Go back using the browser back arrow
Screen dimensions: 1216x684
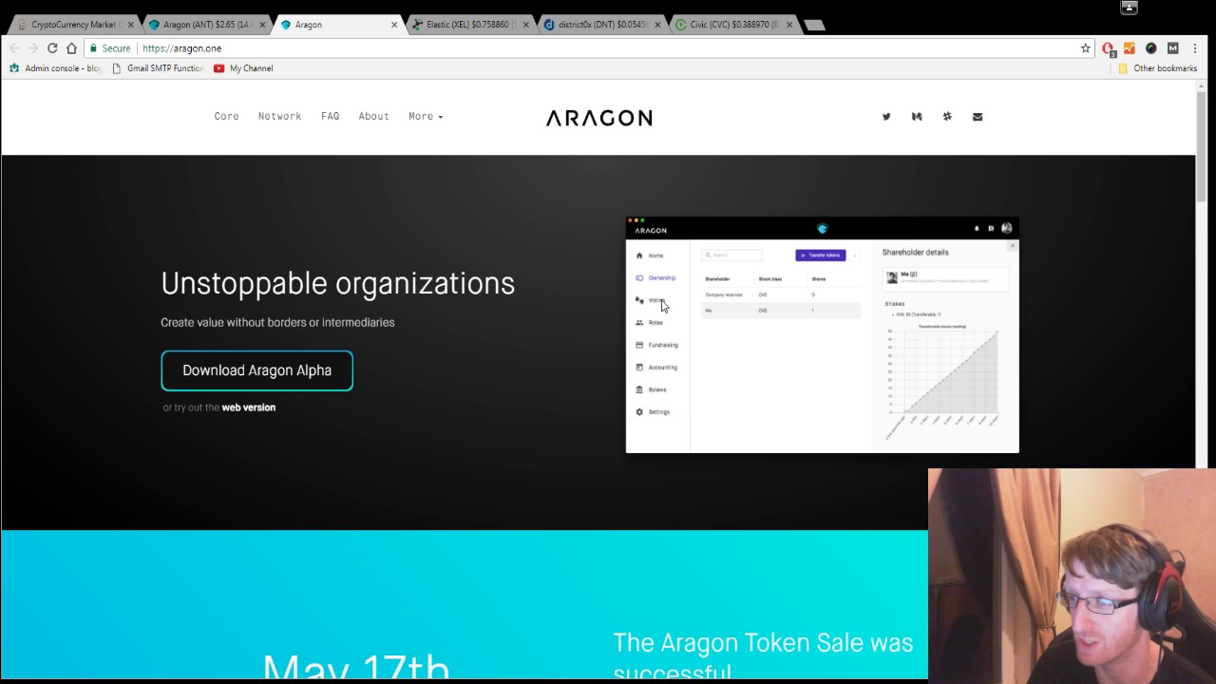pos(14,48)
